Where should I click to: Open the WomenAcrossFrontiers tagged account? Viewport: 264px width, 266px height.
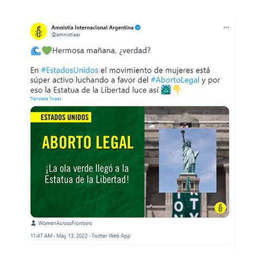pyautogui.click(x=65, y=223)
